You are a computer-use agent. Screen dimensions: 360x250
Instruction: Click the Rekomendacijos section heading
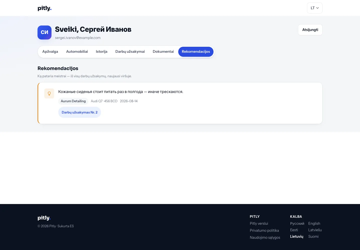(58, 68)
